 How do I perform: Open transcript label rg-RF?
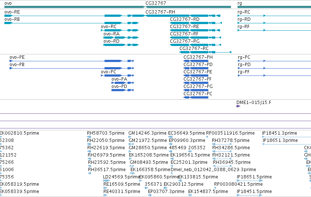243,27
